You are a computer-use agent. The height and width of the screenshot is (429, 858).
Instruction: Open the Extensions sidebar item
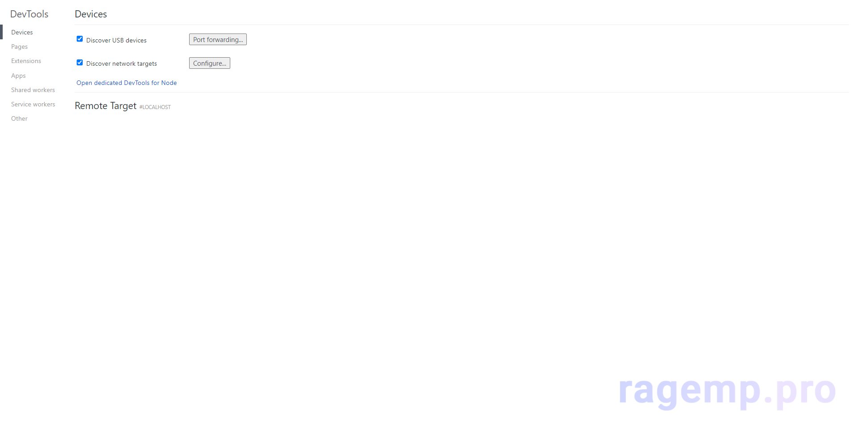(x=26, y=61)
